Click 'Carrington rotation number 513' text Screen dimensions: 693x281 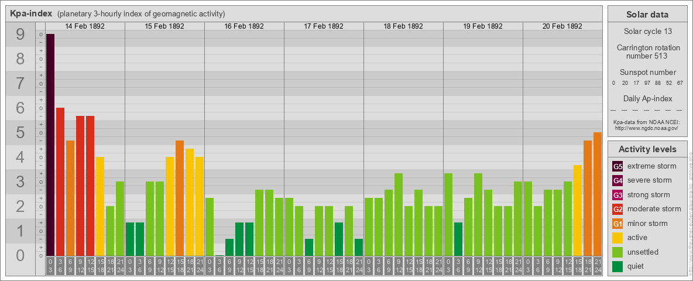click(x=647, y=52)
